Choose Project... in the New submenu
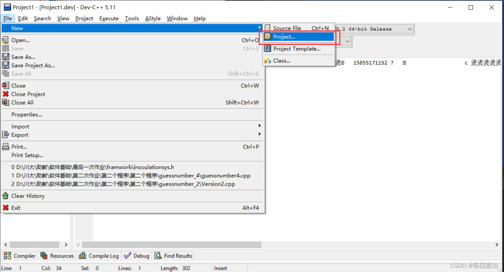This screenshot has width=504, height=272. [299, 37]
